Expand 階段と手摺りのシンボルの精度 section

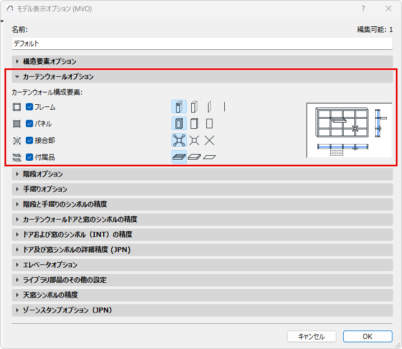[x=202, y=204]
